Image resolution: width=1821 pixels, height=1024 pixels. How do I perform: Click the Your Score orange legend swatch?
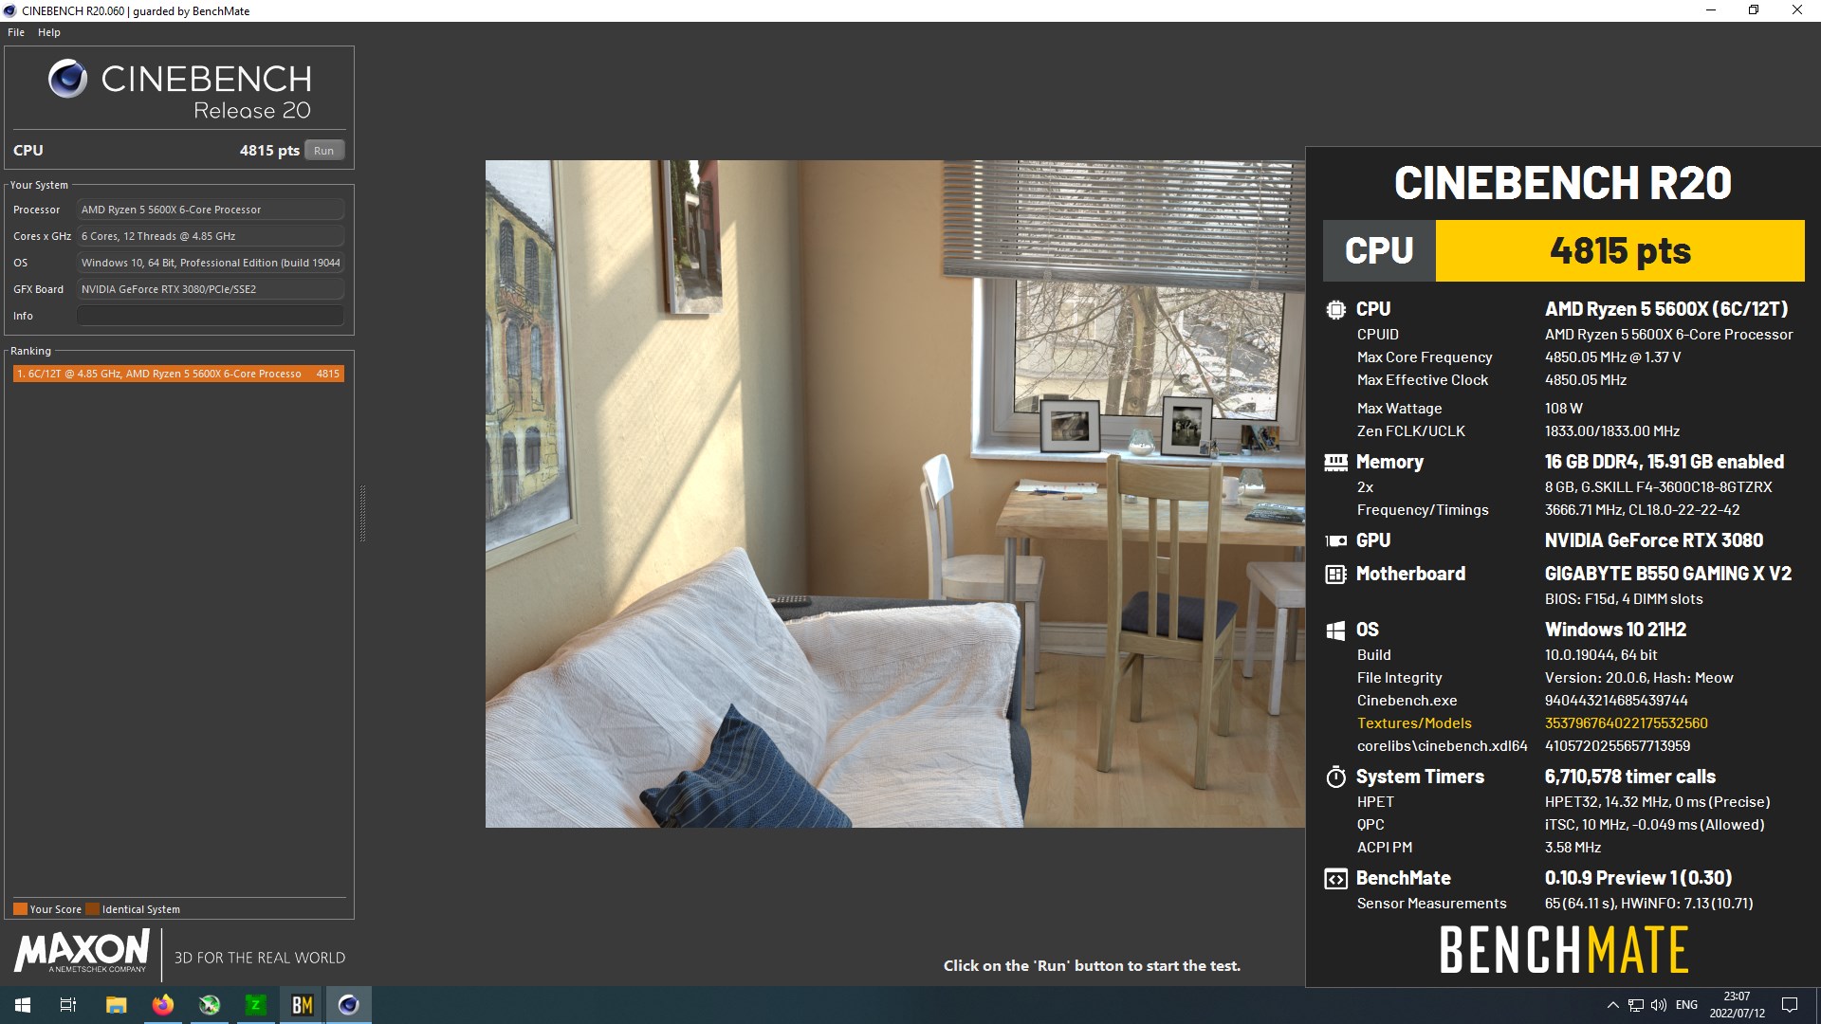[20, 909]
